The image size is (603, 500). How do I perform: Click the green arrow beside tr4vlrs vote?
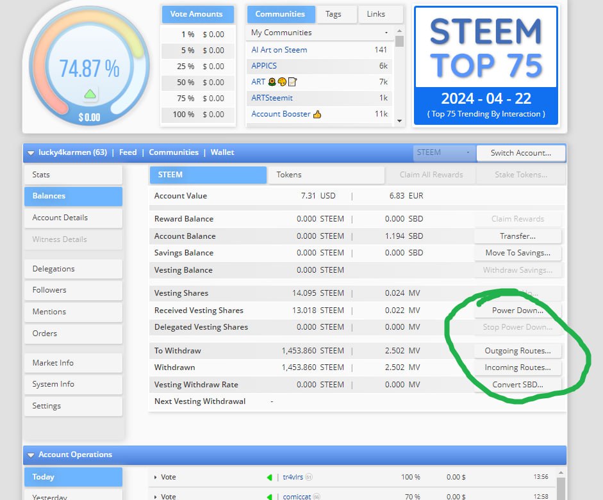(x=269, y=477)
